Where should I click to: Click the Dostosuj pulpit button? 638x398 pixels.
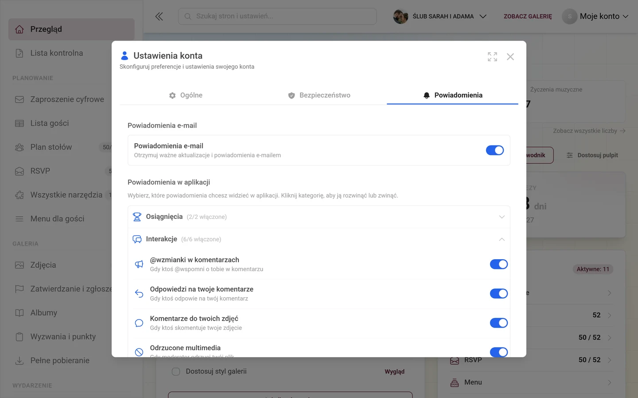click(x=592, y=155)
